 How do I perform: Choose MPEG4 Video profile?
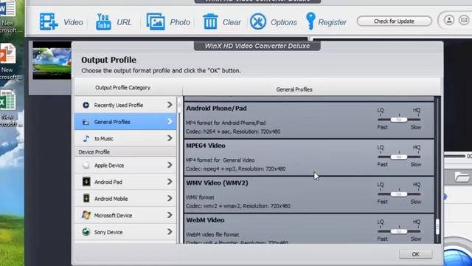(309, 157)
